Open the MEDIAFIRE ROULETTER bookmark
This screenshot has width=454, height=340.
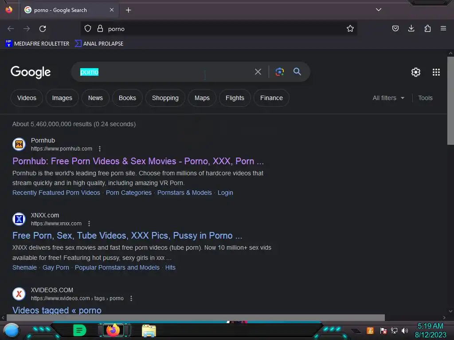pyautogui.click(x=37, y=44)
